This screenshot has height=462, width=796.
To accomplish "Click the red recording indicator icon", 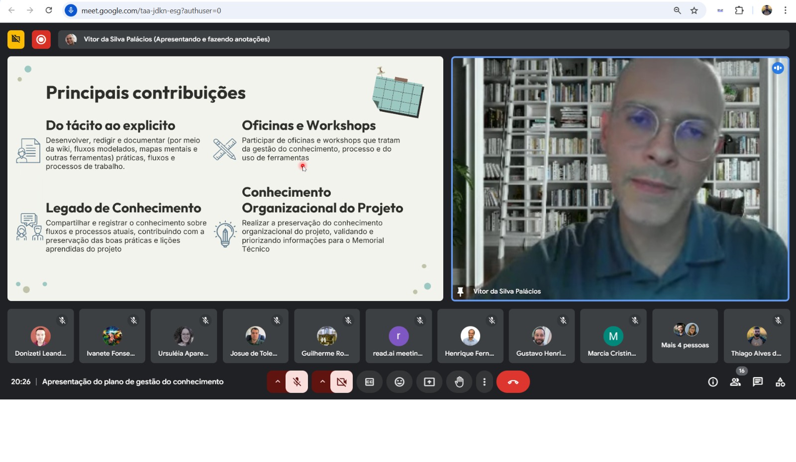I will [41, 39].
